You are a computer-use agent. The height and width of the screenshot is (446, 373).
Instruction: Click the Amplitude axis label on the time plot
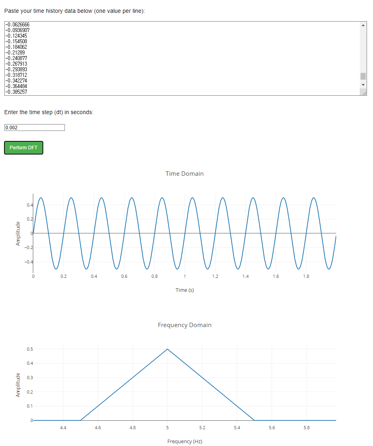click(x=18, y=232)
